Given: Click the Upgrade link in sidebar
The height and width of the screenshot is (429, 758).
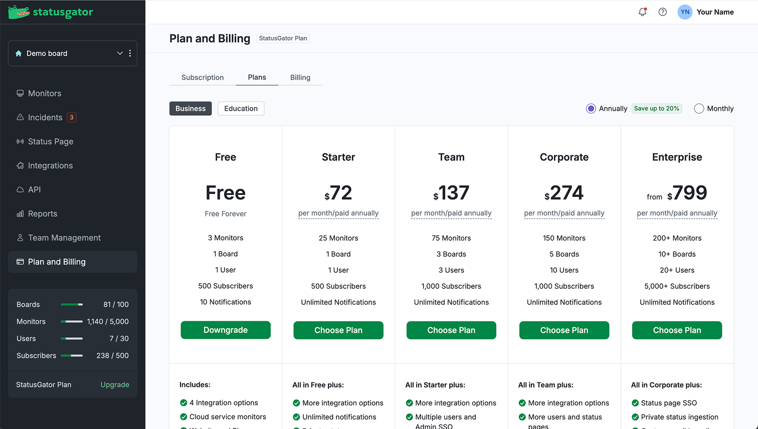Looking at the screenshot, I should 115,384.
